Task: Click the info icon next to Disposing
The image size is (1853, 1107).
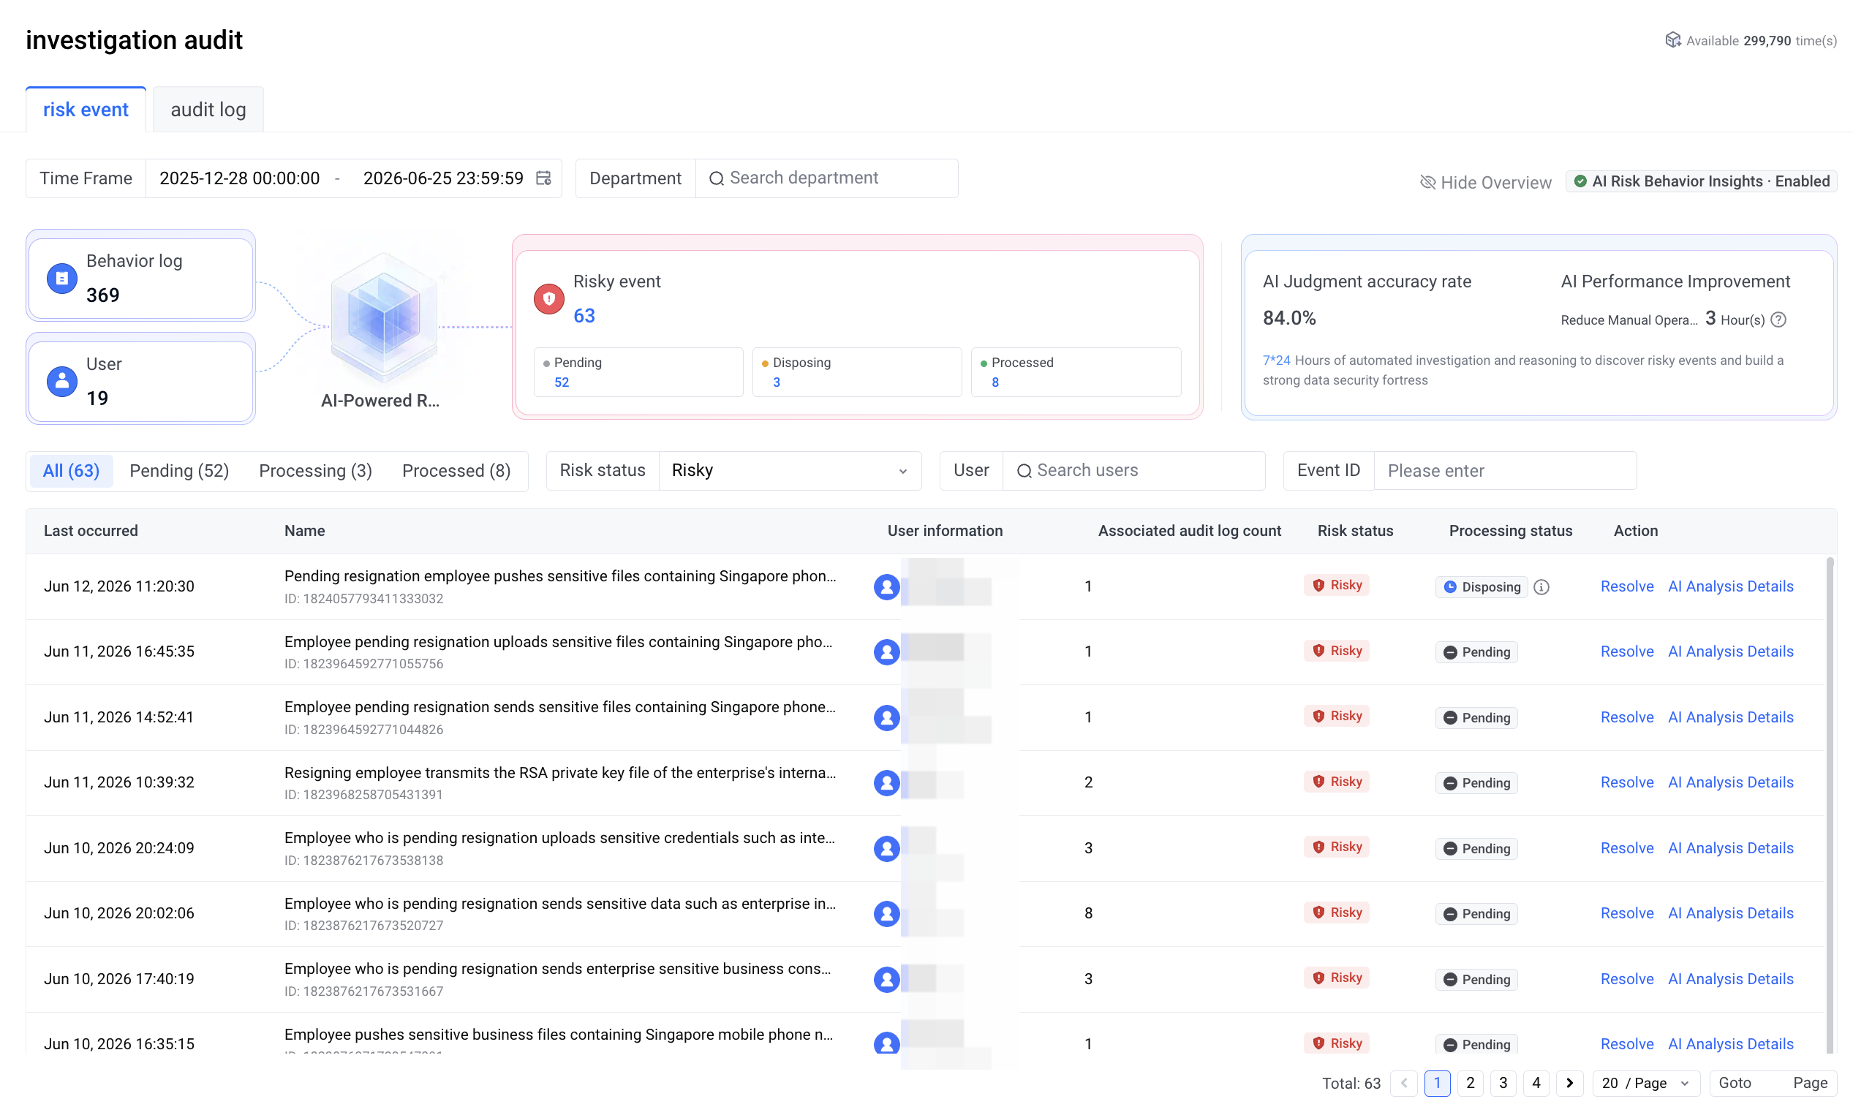Action: (x=1541, y=587)
